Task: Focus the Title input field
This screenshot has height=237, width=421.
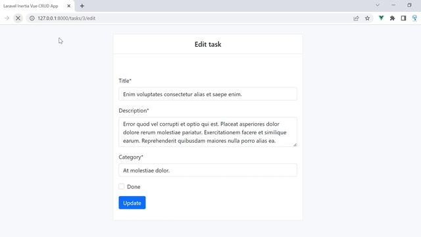Action: pos(208,94)
